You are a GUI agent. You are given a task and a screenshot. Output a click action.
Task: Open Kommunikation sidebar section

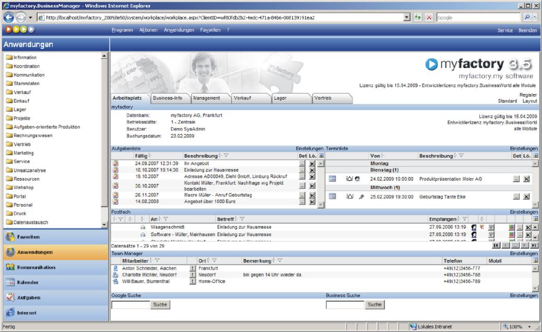point(56,267)
